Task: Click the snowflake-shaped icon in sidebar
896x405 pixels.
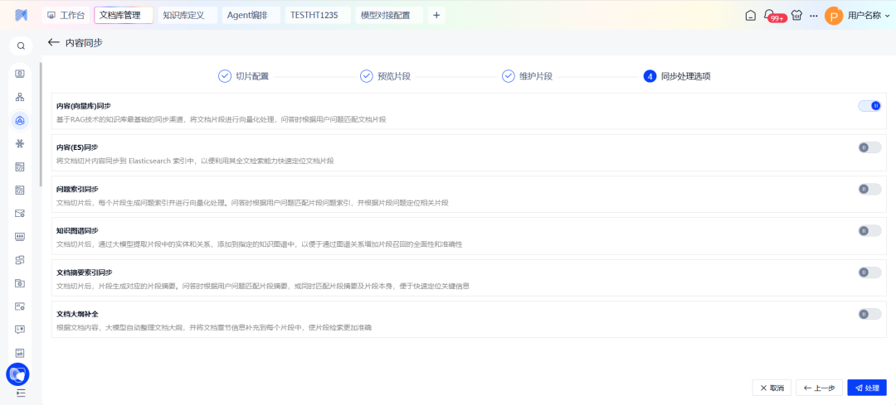Action: (x=20, y=143)
